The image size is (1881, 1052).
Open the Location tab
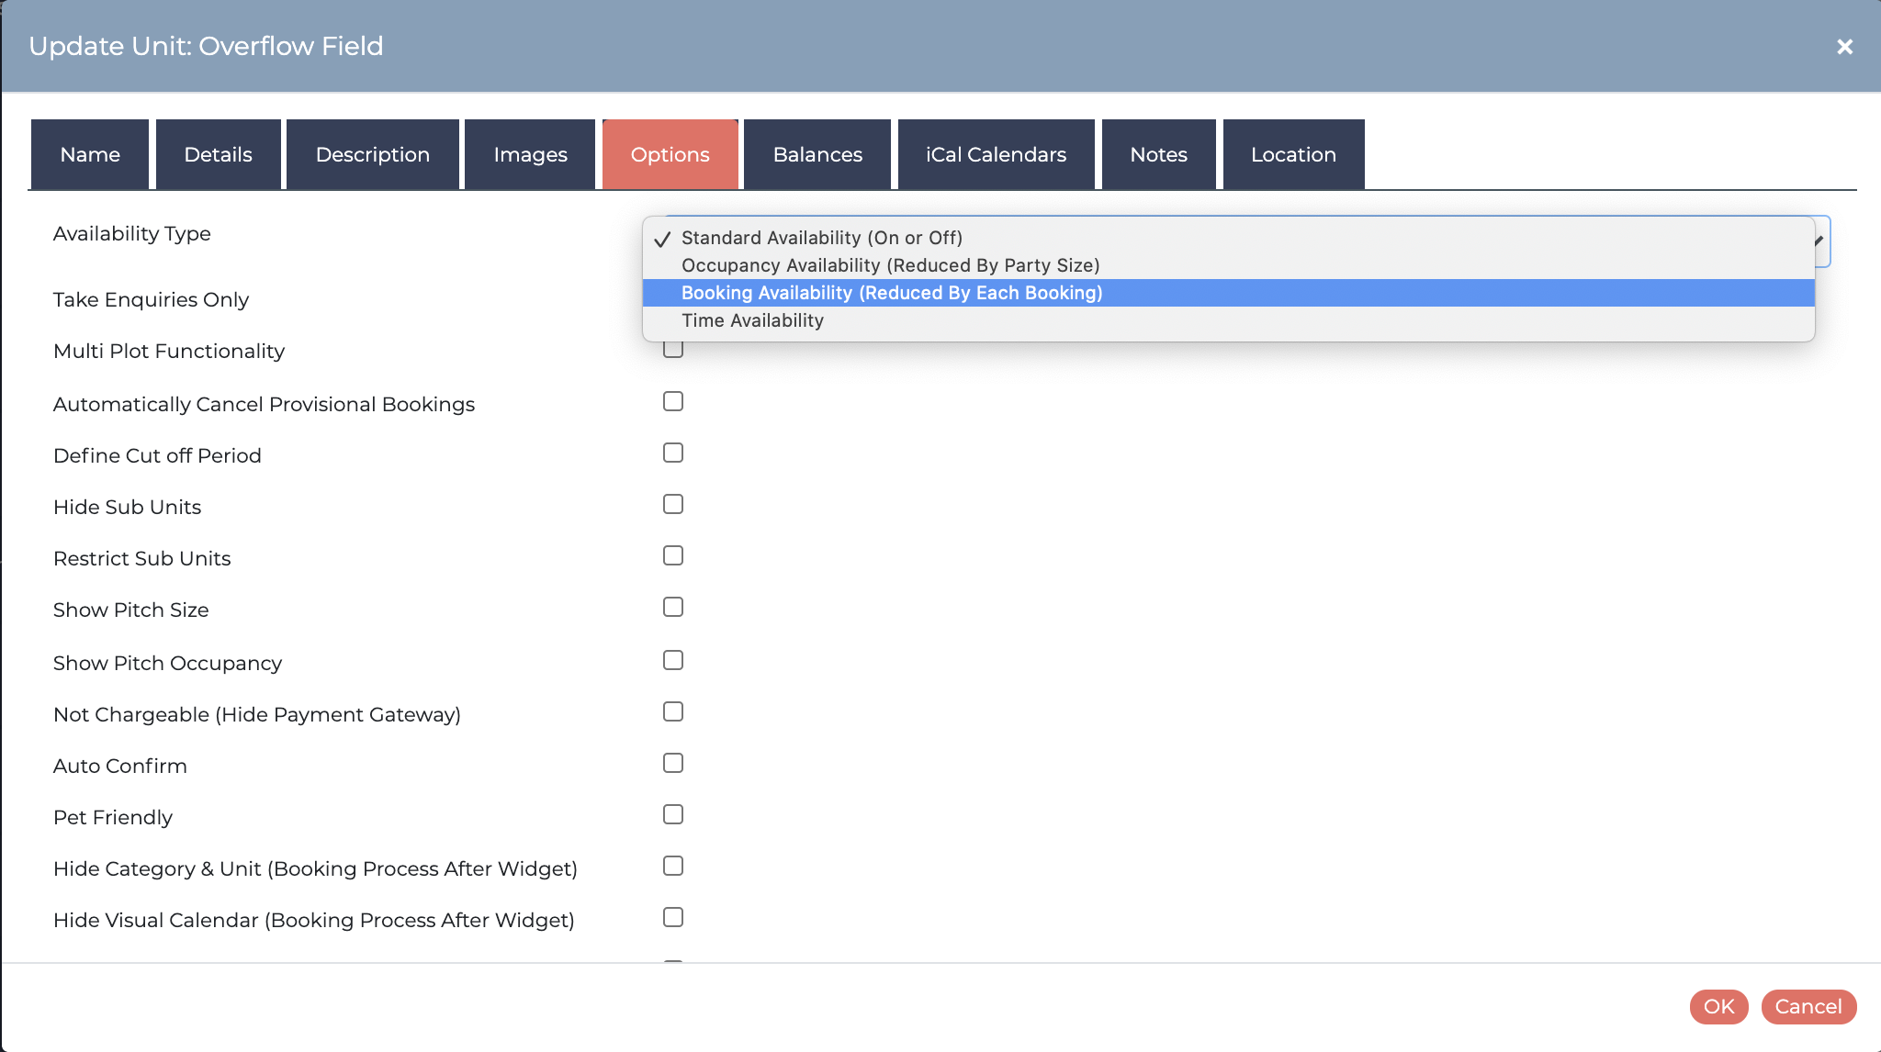coord(1293,154)
